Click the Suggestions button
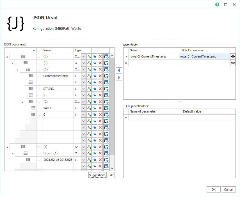This screenshot has height=197, width=240. click(97, 175)
